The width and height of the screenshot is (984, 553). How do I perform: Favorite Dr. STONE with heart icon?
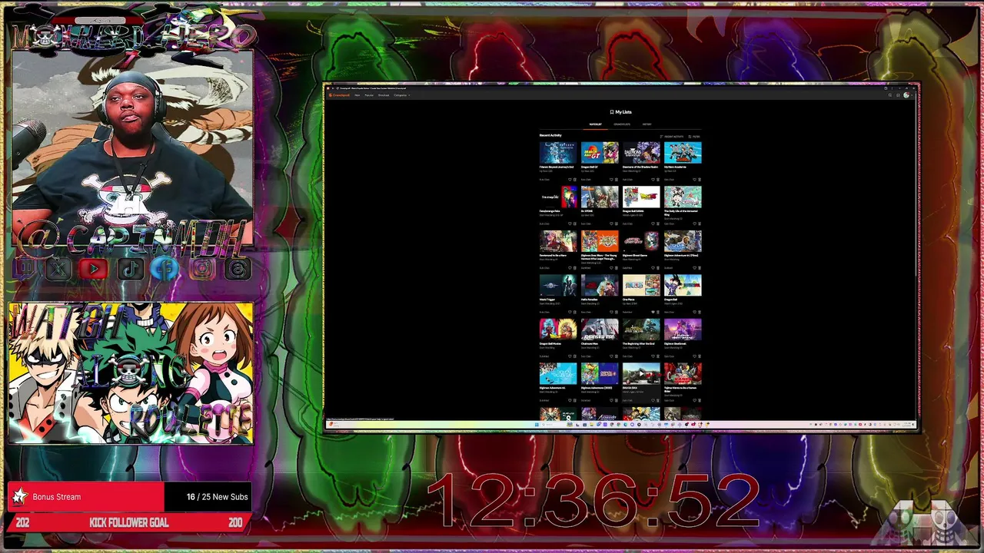point(611,224)
